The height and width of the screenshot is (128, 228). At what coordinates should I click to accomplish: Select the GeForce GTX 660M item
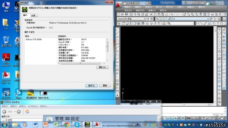pyautogui.click(x=33, y=39)
